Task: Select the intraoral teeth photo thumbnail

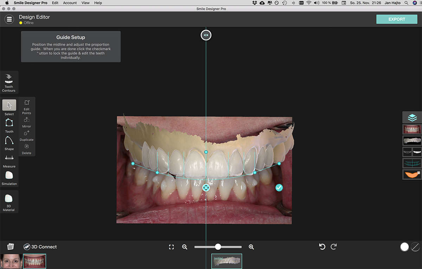Action: click(34, 261)
